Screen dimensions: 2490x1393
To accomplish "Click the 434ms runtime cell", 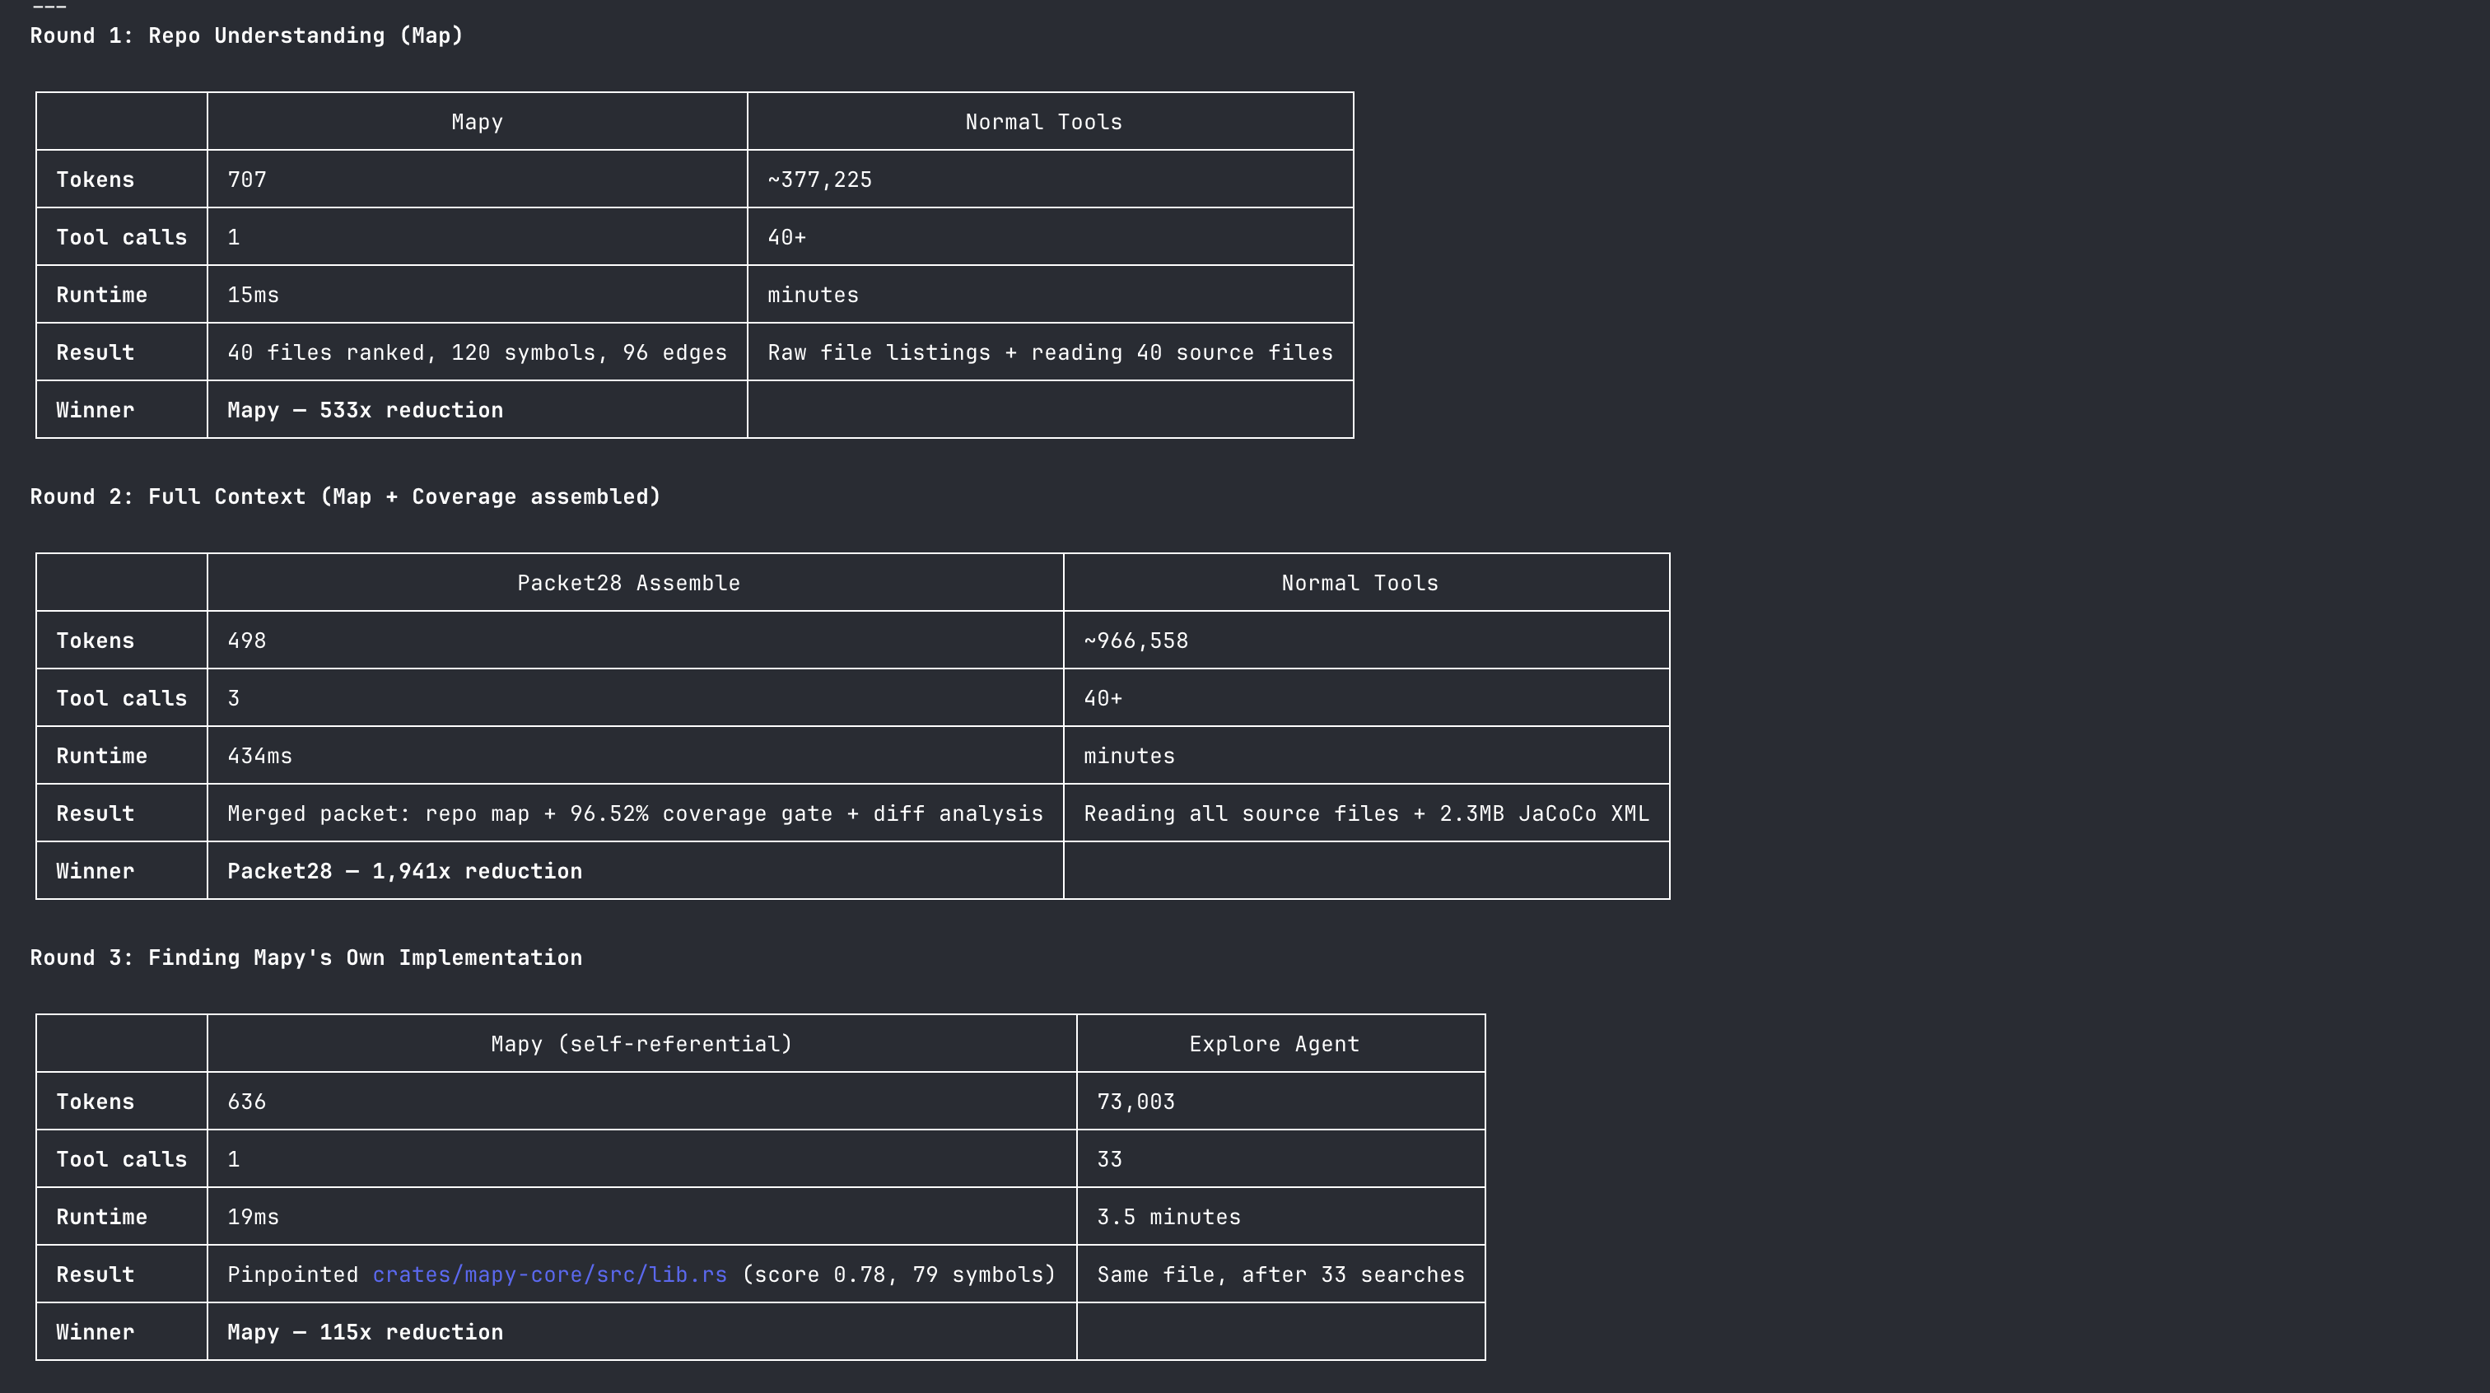I will pyautogui.click(x=260, y=755).
